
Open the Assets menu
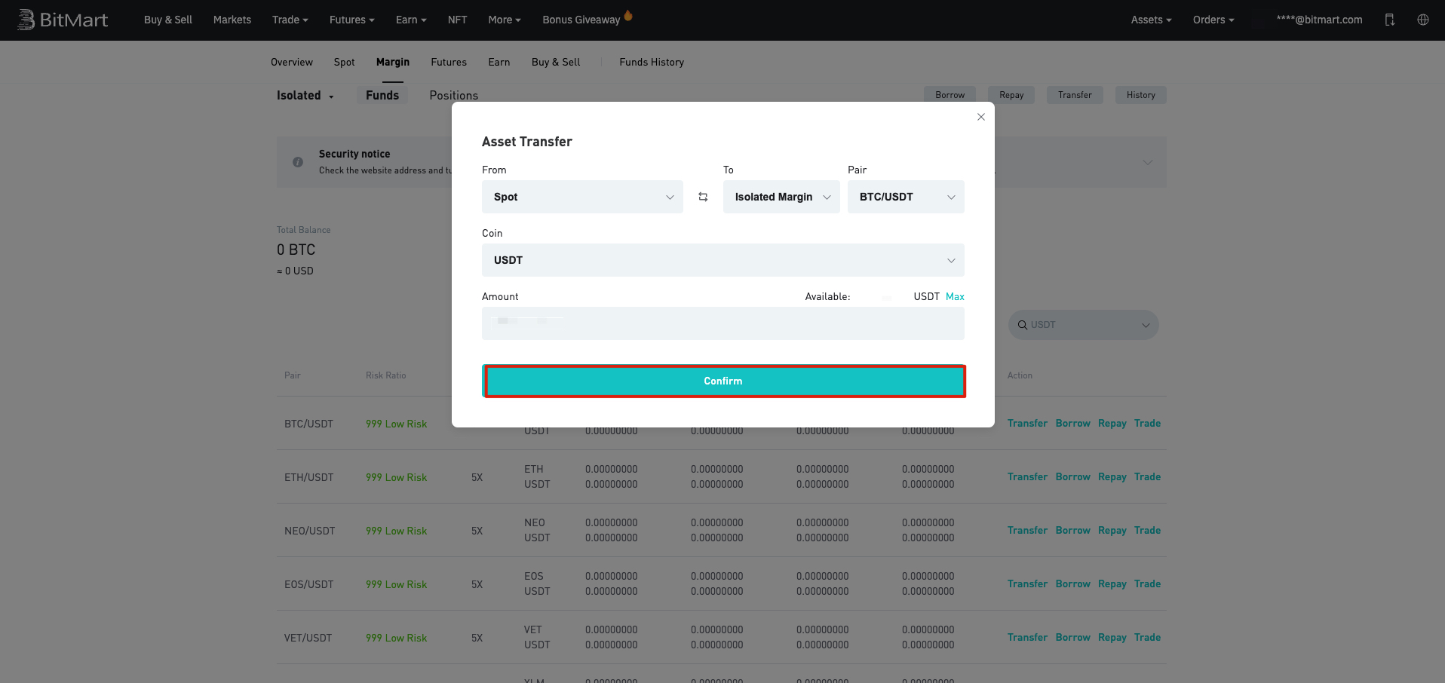coord(1151,20)
